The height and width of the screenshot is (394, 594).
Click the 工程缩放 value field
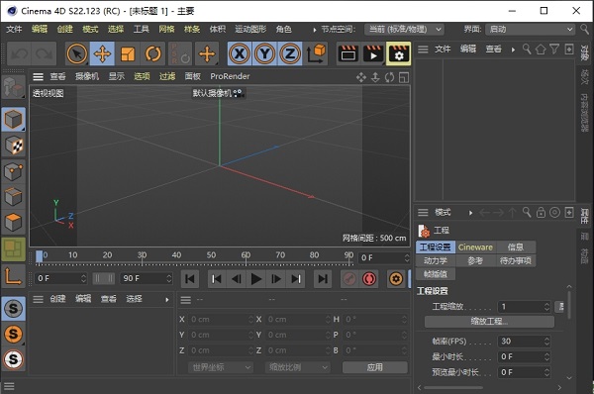click(524, 307)
